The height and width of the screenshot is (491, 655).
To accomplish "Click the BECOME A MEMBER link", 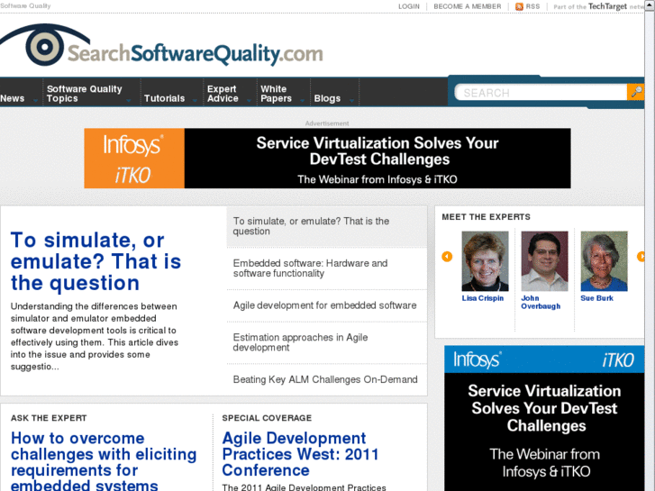I will (468, 6).
